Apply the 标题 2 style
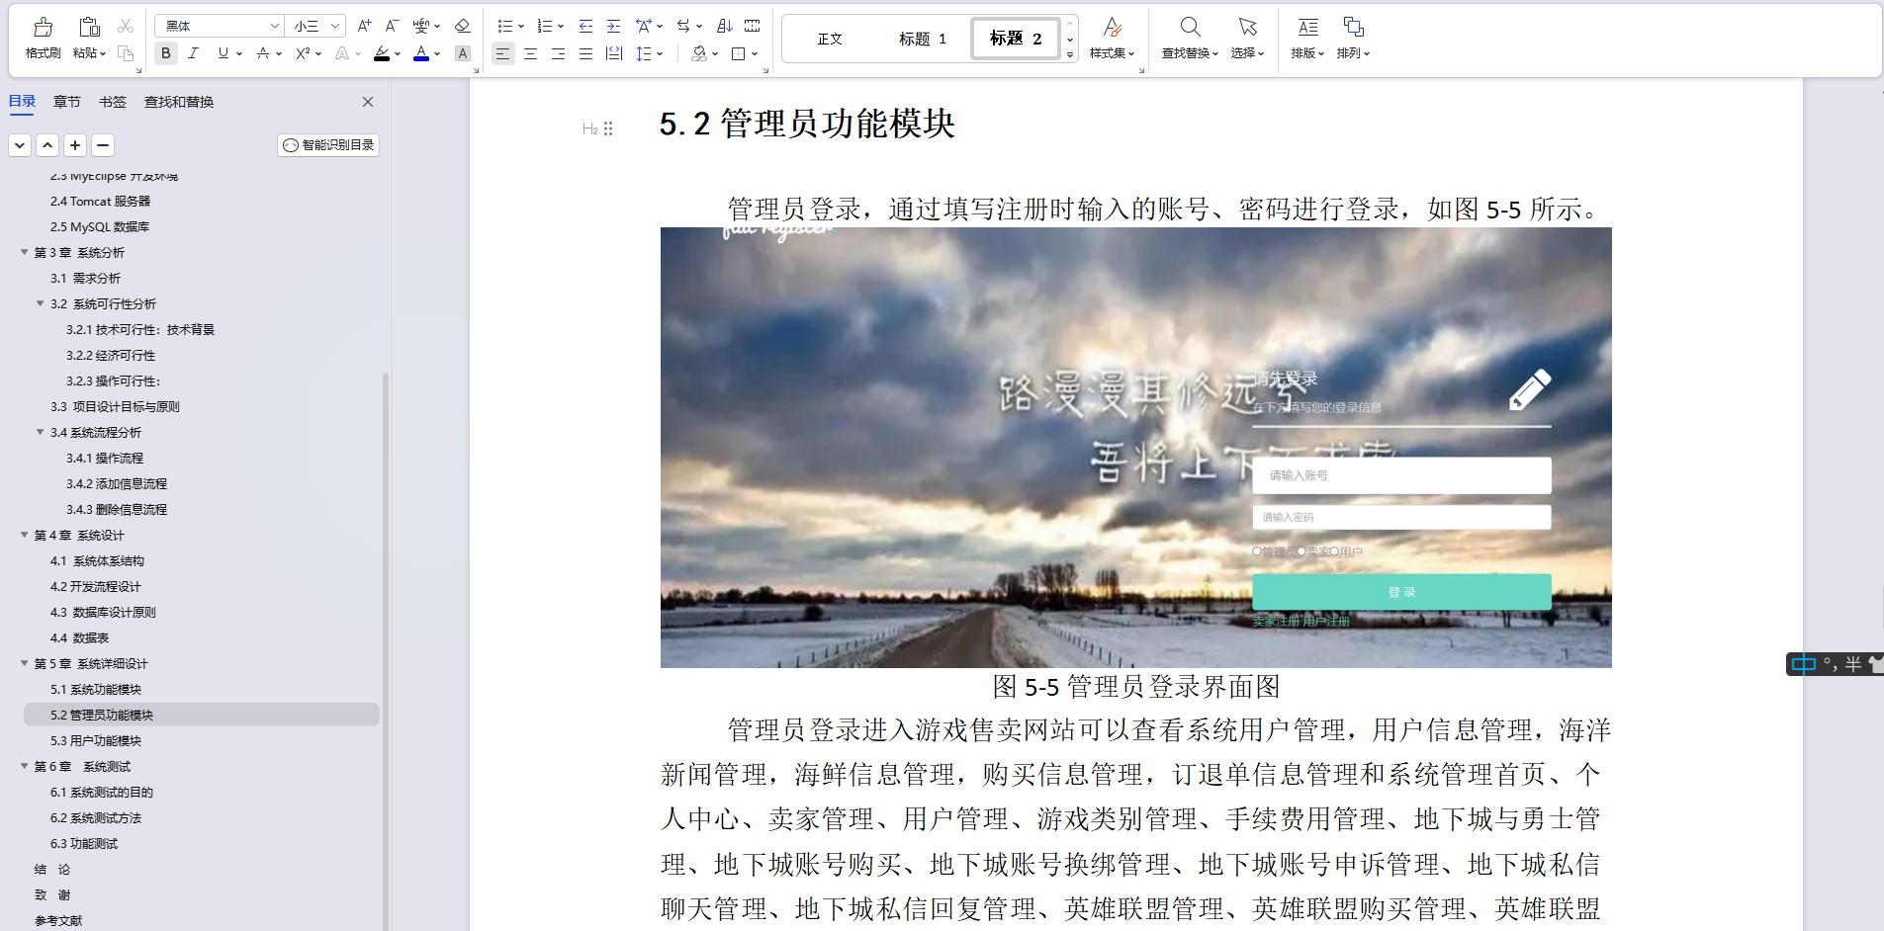 pos(1016,39)
